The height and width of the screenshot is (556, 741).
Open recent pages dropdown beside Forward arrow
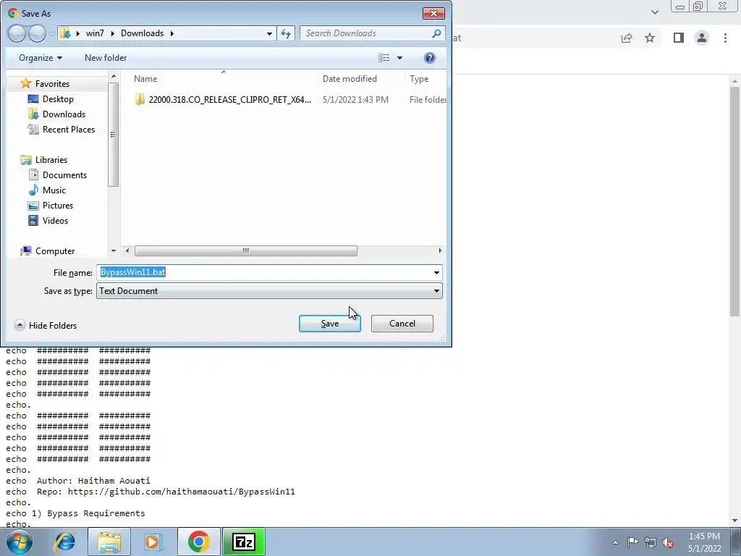coord(51,34)
